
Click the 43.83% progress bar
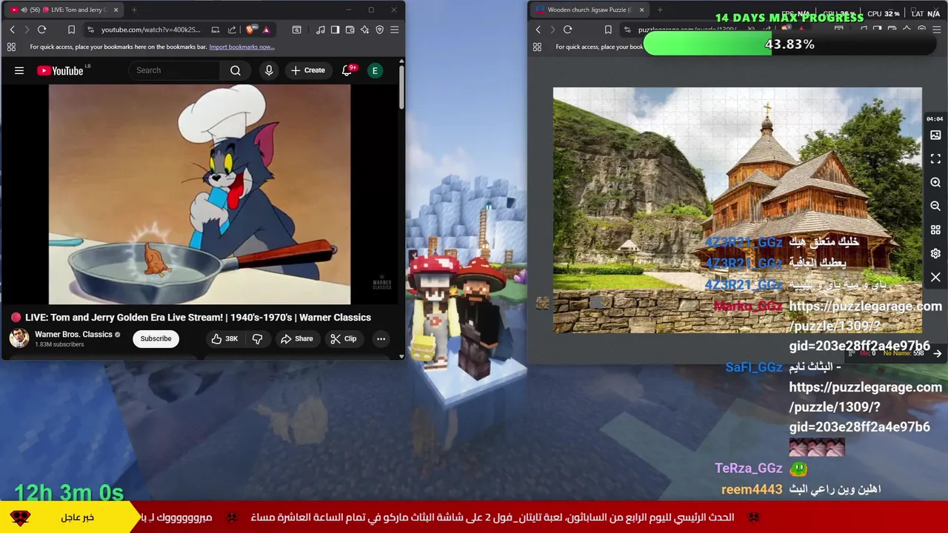coord(790,44)
